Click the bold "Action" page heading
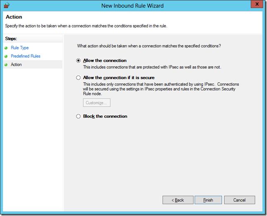The image size is (267, 216). pyautogui.click(x=14, y=17)
